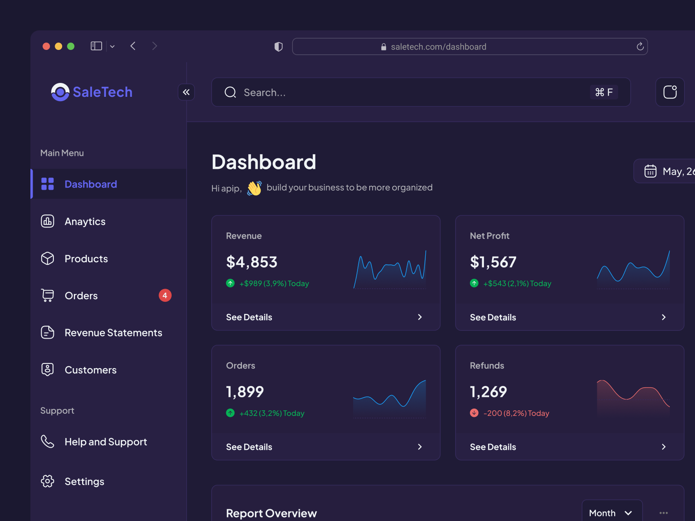The image size is (695, 521).
Task: Click the Customers sidebar icon
Action: 47,369
